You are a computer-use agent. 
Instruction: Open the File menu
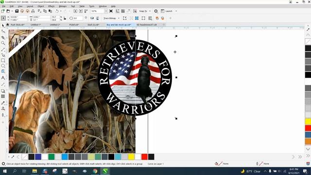pos(4,6)
